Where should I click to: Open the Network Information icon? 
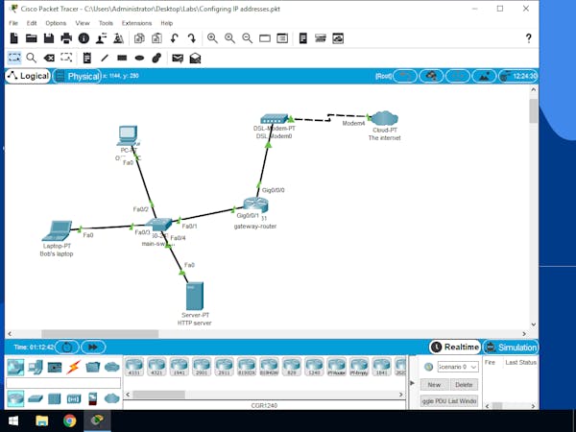point(84,38)
